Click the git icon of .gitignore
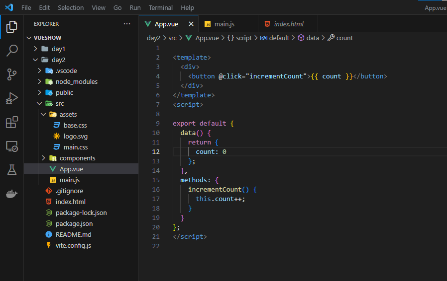Viewport: 447px width, 281px height. 49,191
